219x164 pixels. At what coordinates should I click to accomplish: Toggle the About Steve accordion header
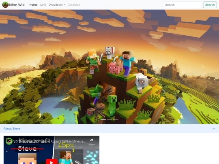(x=109, y=129)
